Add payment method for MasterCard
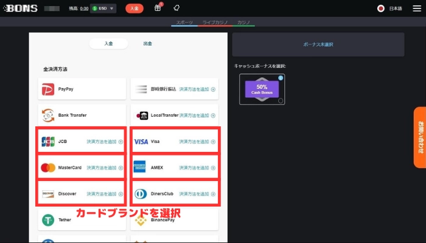This screenshot has width=426, height=243. coord(102,168)
